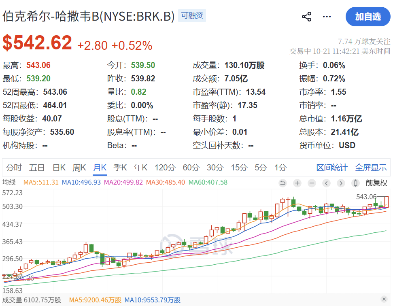
Task: Select the 周K chart tab
Action: click(x=79, y=168)
